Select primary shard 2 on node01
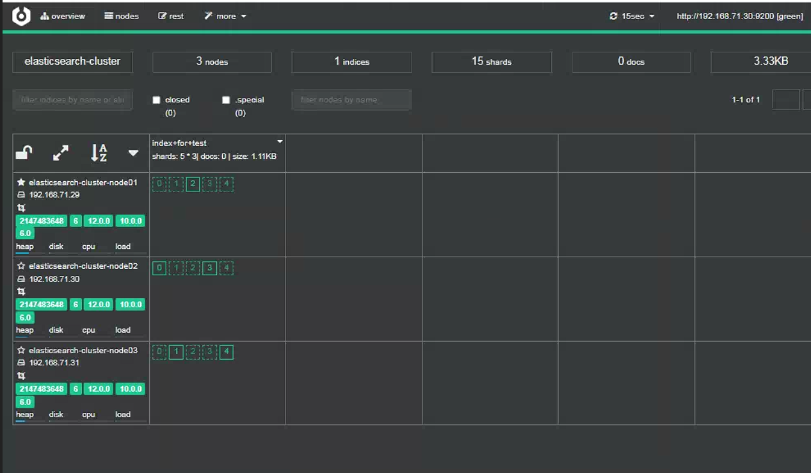 (x=193, y=184)
